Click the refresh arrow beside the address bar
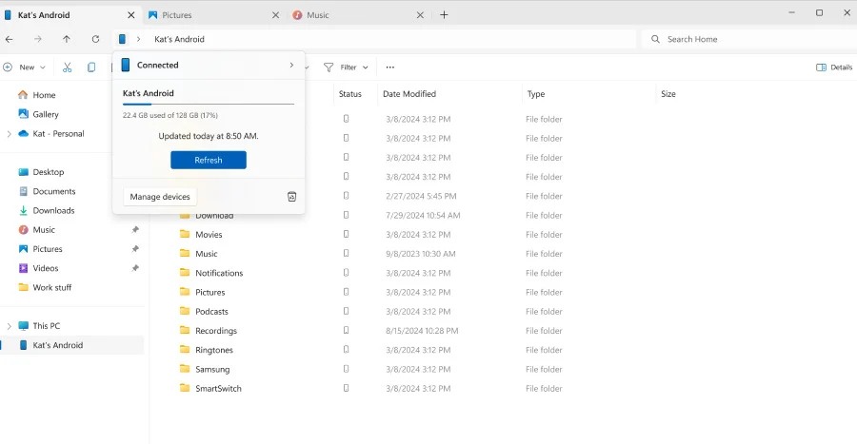Viewport: 857px width, 444px height. click(95, 39)
